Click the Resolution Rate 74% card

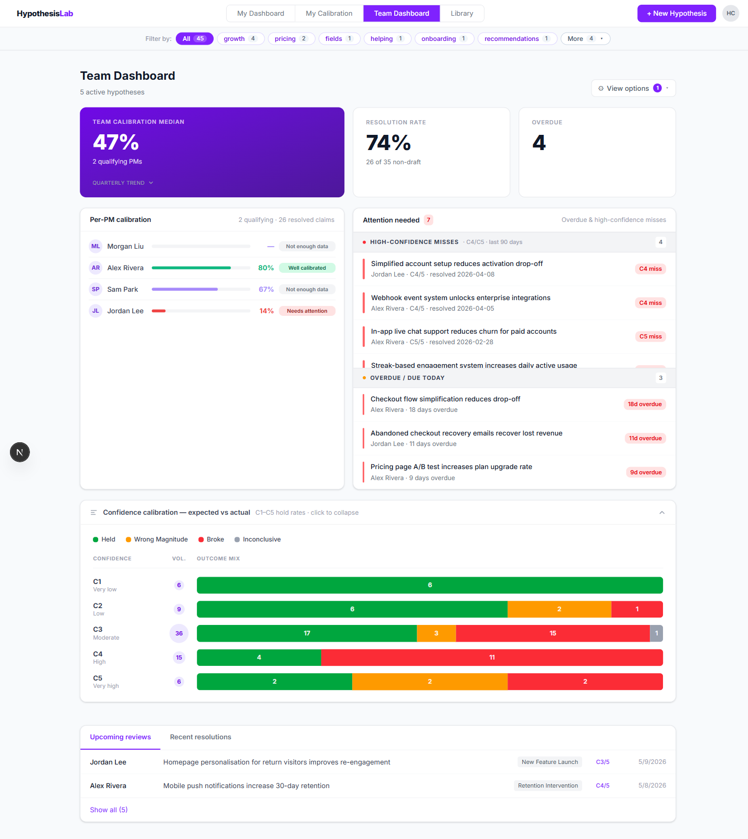coord(431,152)
